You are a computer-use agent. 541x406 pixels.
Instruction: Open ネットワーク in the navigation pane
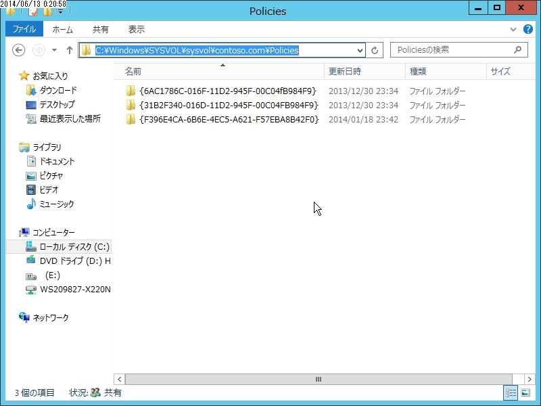(50, 317)
